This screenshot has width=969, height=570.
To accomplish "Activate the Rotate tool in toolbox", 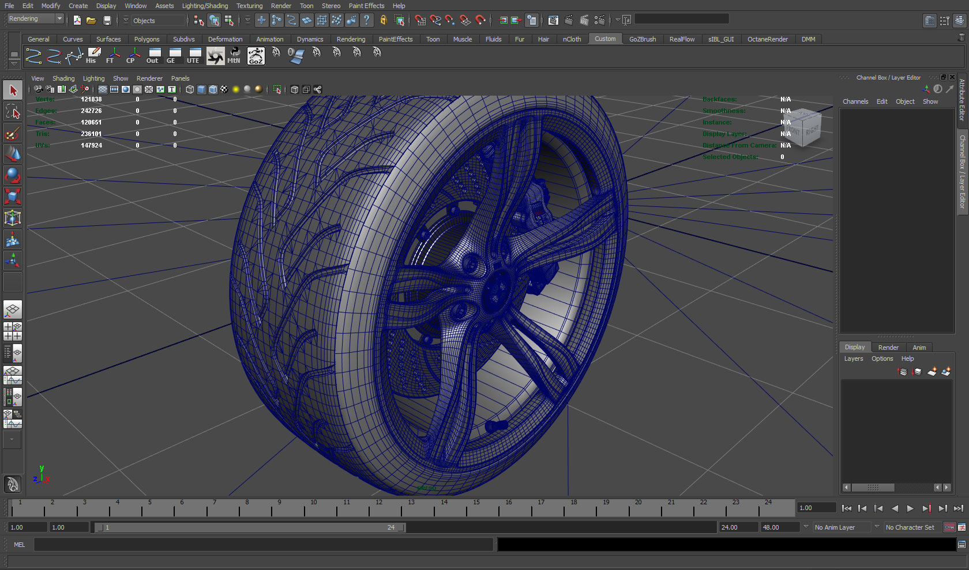I will point(12,175).
